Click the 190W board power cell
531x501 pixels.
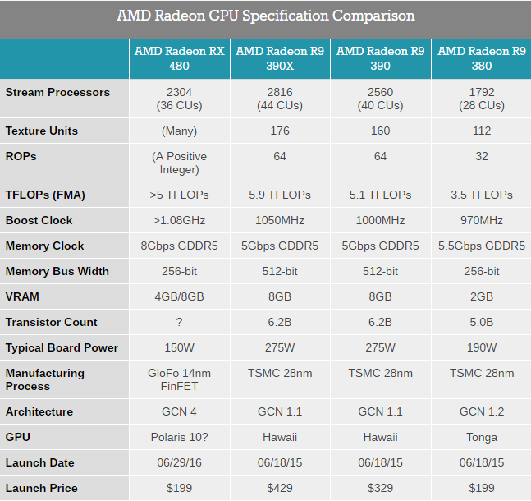pos(482,347)
